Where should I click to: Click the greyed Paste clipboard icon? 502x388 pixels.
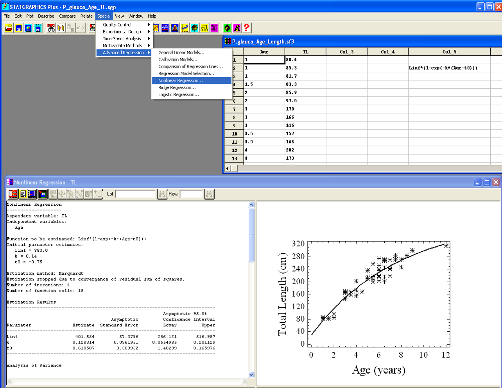point(70,28)
